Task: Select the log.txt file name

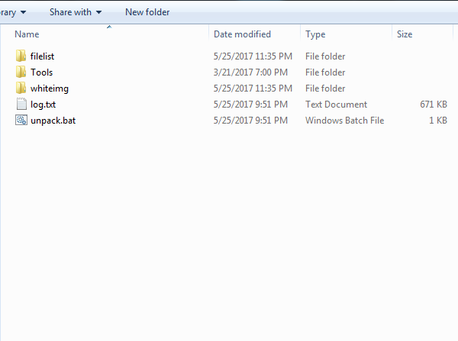Action: tap(44, 105)
